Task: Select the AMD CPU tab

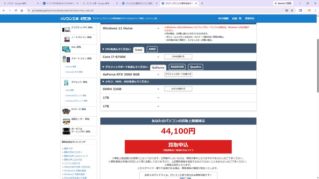Action: [152, 49]
